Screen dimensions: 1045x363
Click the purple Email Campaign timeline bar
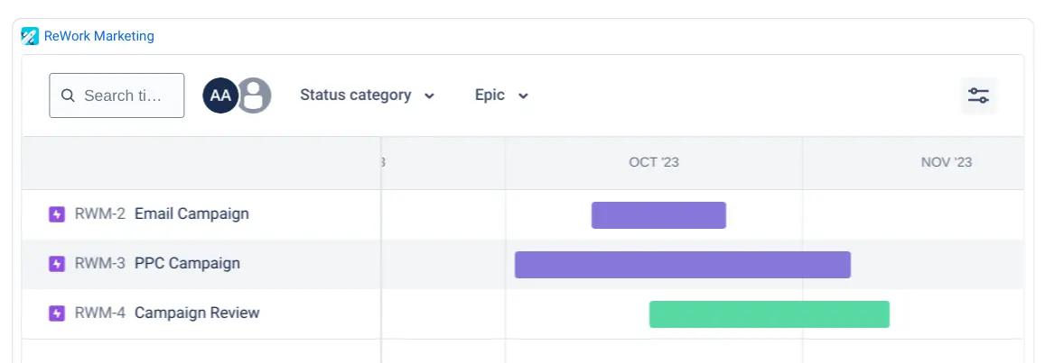[x=658, y=215]
